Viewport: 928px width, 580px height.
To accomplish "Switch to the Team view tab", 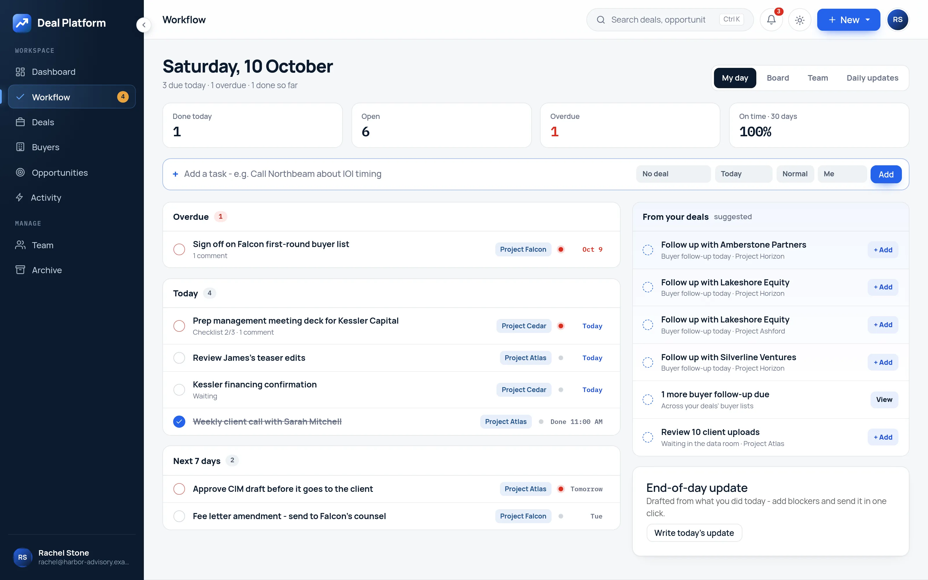I will tap(818, 78).
